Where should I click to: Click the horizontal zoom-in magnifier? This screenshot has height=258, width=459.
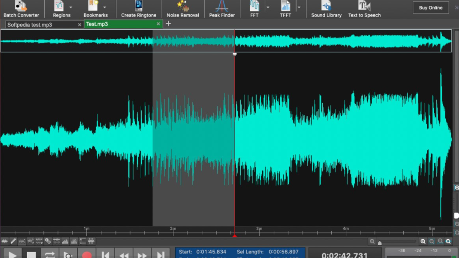pyautogui.click(x=423, y=242)
